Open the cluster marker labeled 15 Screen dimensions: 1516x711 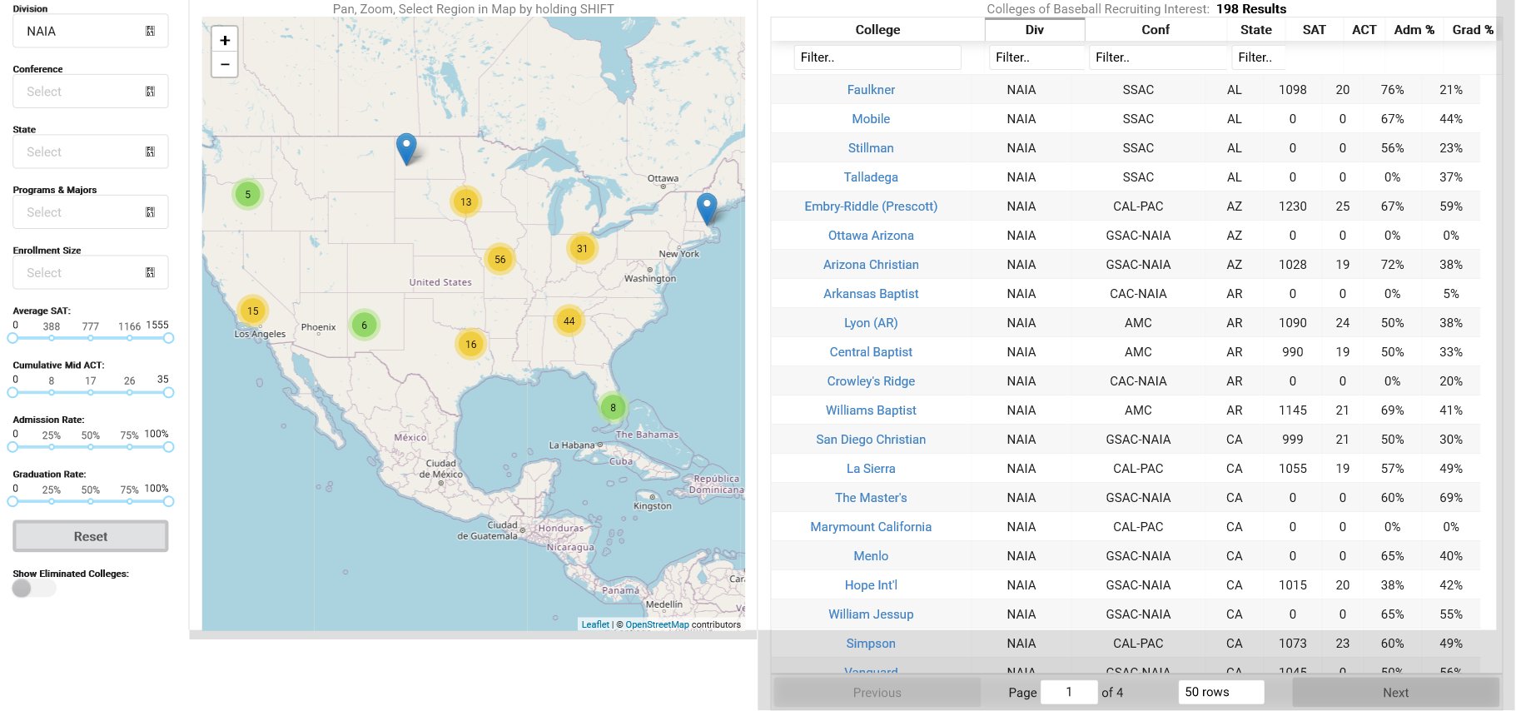coord(252,311)
